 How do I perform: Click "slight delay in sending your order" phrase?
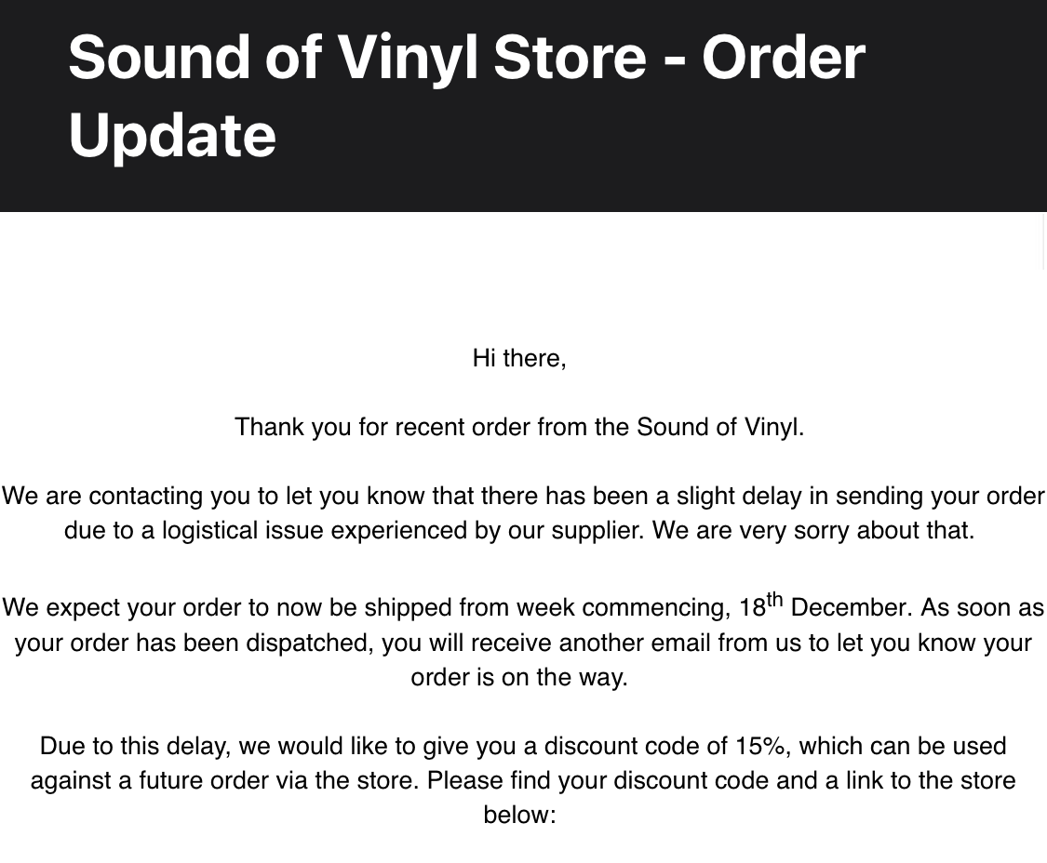(x=861, y=496)
